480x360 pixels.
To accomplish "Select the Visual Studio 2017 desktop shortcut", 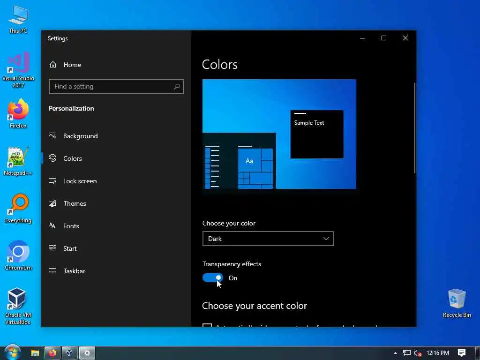I will (x=18, y=69).
